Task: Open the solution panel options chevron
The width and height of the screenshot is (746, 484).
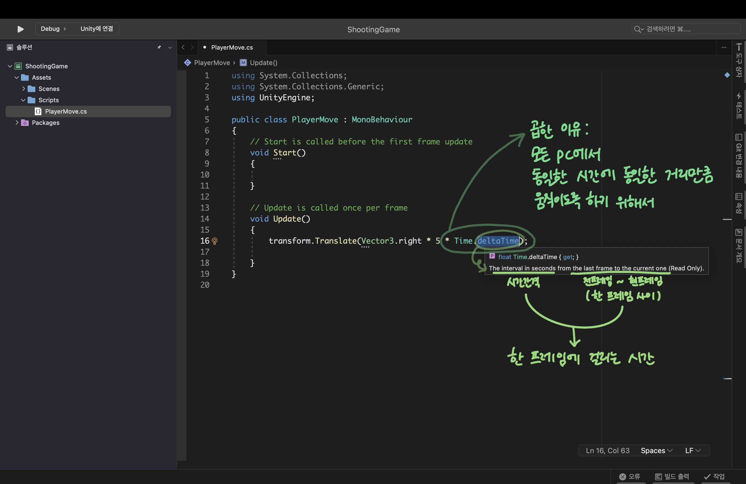Action: point(170,48)
